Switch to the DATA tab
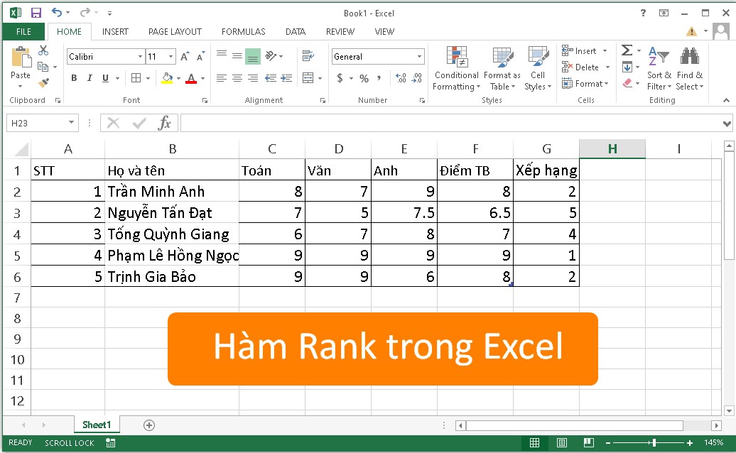The image size is (736, 453). pos(296,32)
